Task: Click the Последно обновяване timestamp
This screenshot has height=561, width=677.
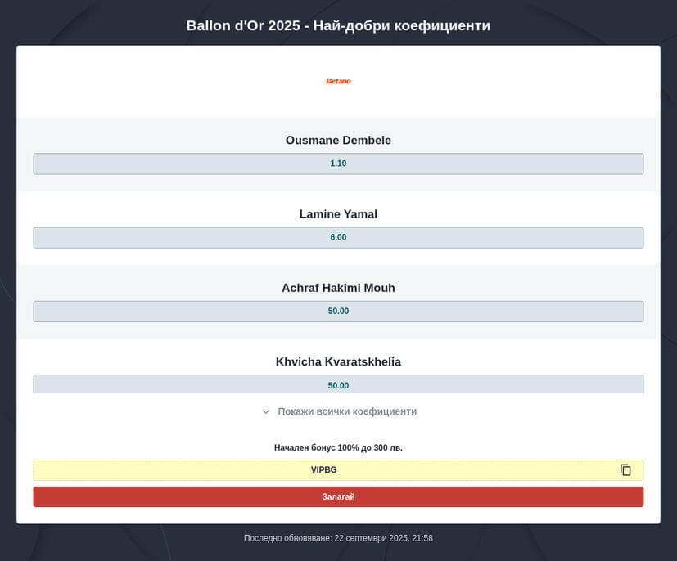Action: coord(338,538)
